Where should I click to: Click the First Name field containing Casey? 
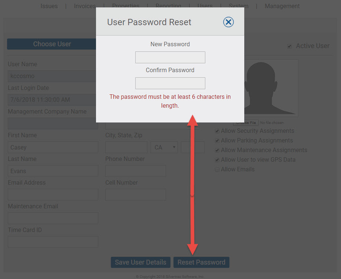coord(53,147)
